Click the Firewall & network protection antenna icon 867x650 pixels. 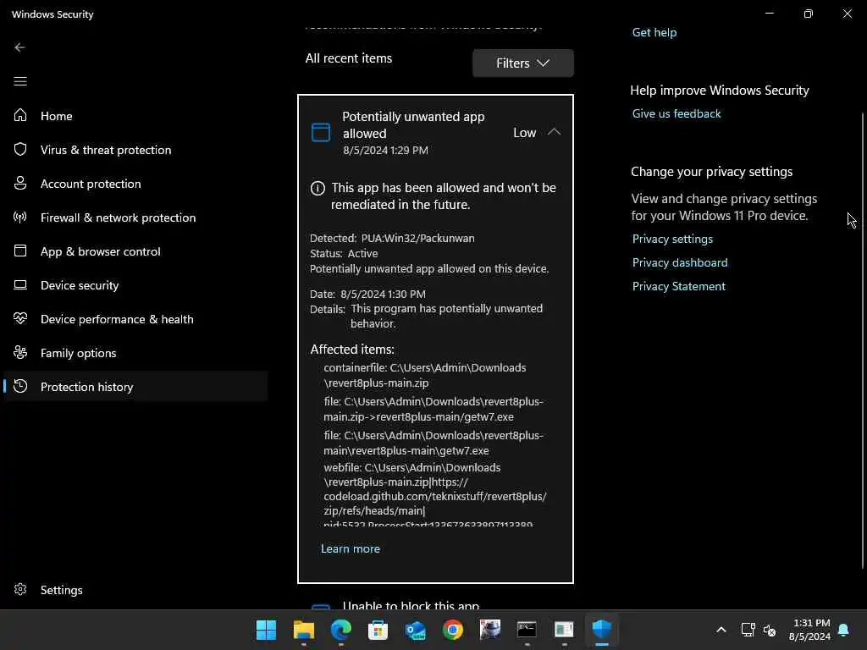20,217
